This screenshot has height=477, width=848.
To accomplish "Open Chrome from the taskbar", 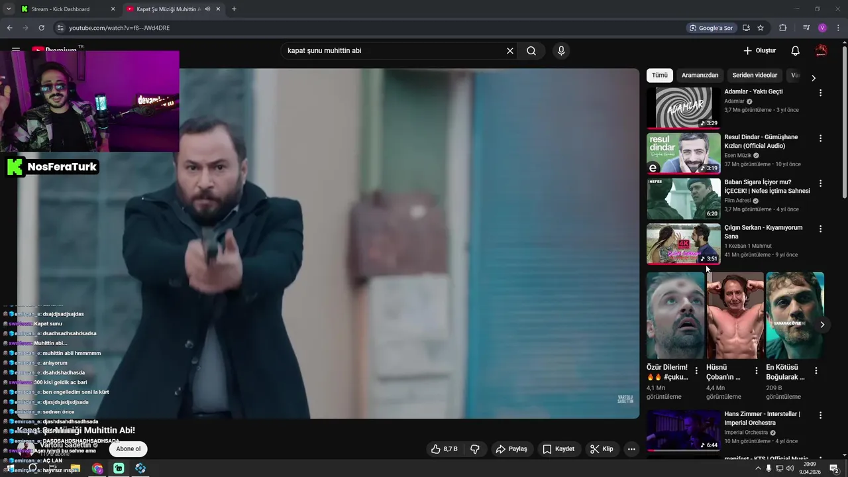I will point(97,468).
